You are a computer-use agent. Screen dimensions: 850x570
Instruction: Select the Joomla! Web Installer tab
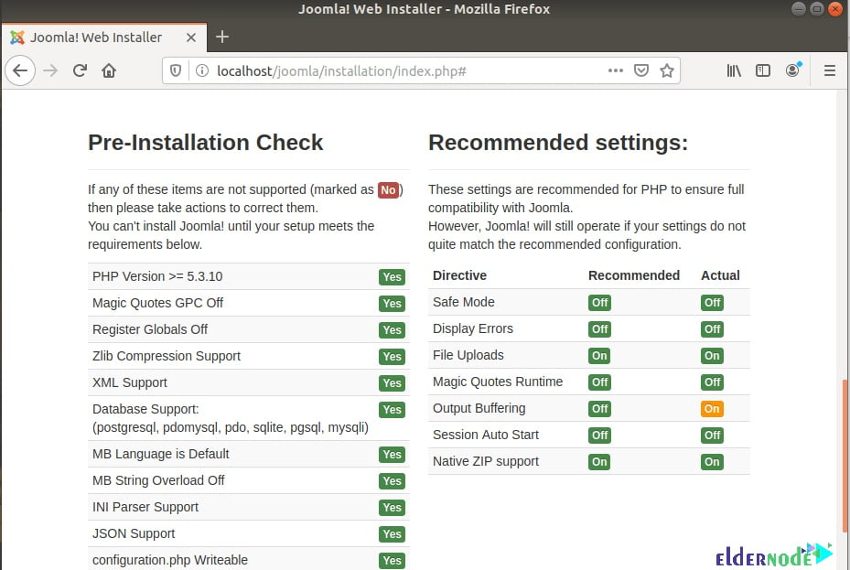tap(95, 38)
